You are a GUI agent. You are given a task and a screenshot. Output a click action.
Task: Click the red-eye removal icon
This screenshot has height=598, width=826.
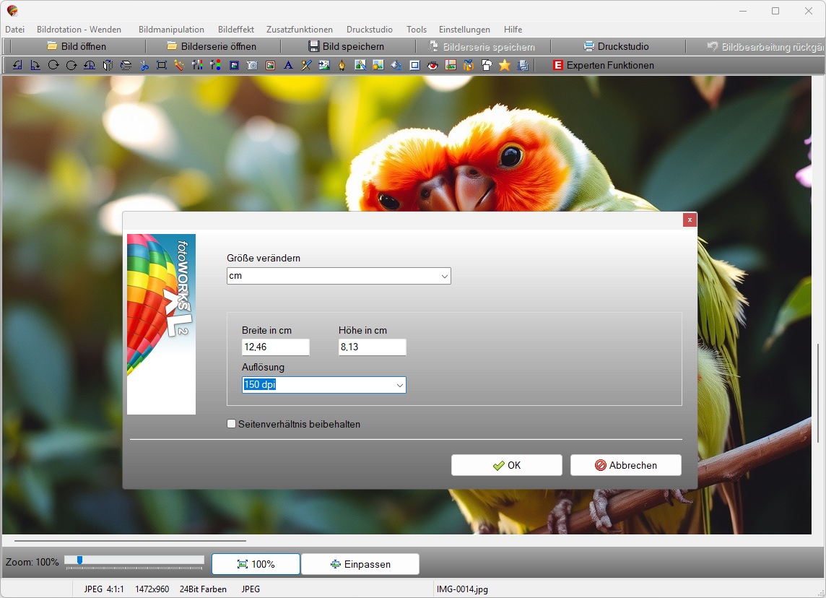432,65
